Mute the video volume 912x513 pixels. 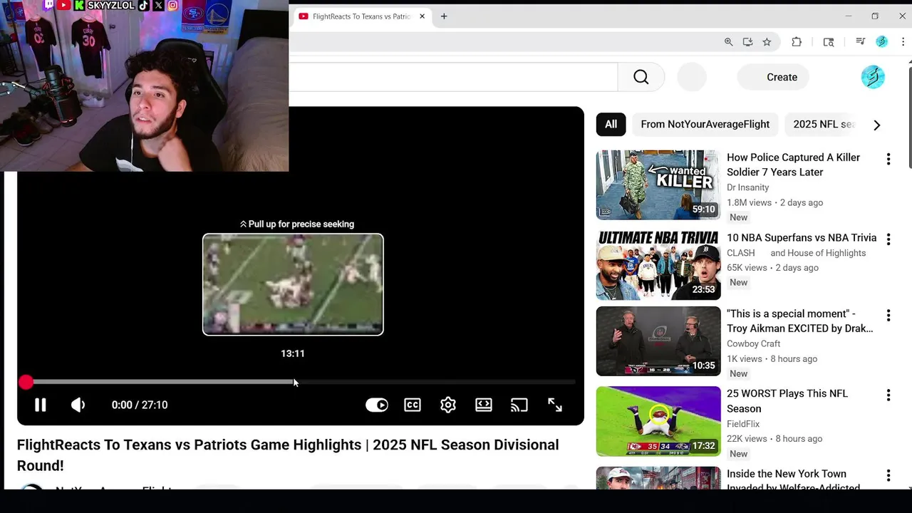[78, 405]
